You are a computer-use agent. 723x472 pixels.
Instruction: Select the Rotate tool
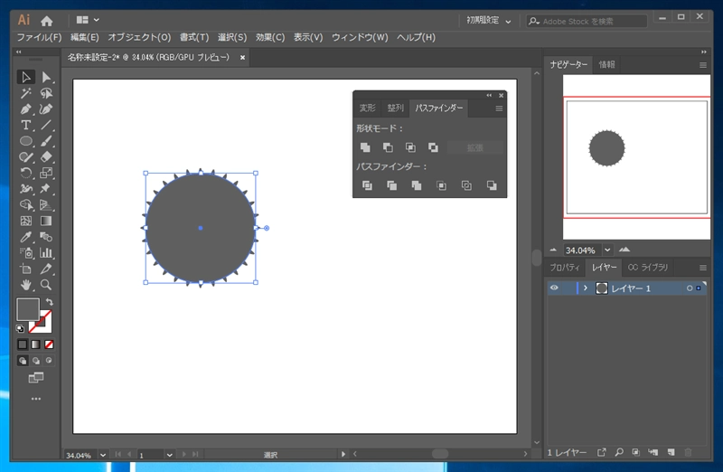(x=26, y=173)
